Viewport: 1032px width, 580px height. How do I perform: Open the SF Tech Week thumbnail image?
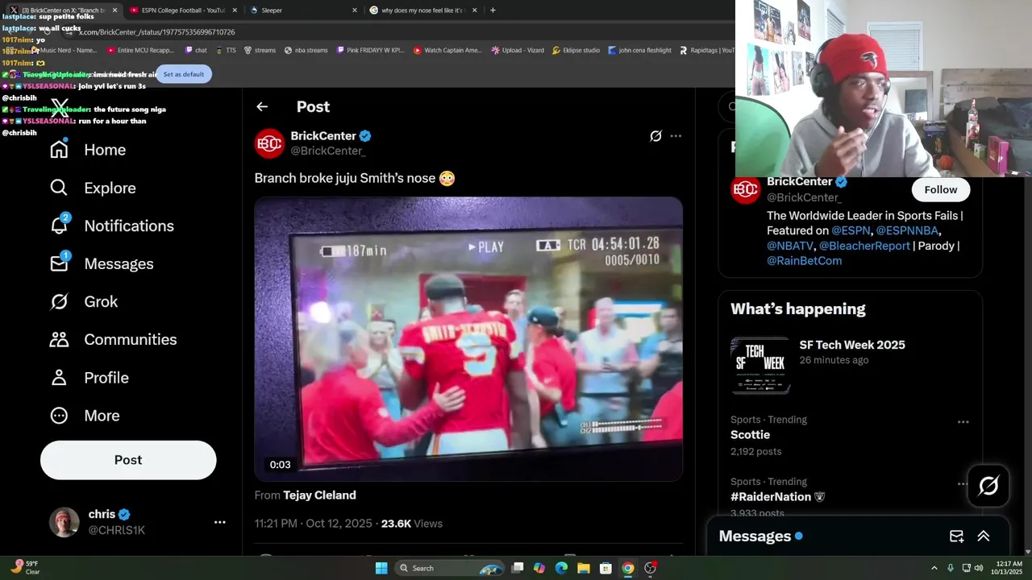coord(760,365)
